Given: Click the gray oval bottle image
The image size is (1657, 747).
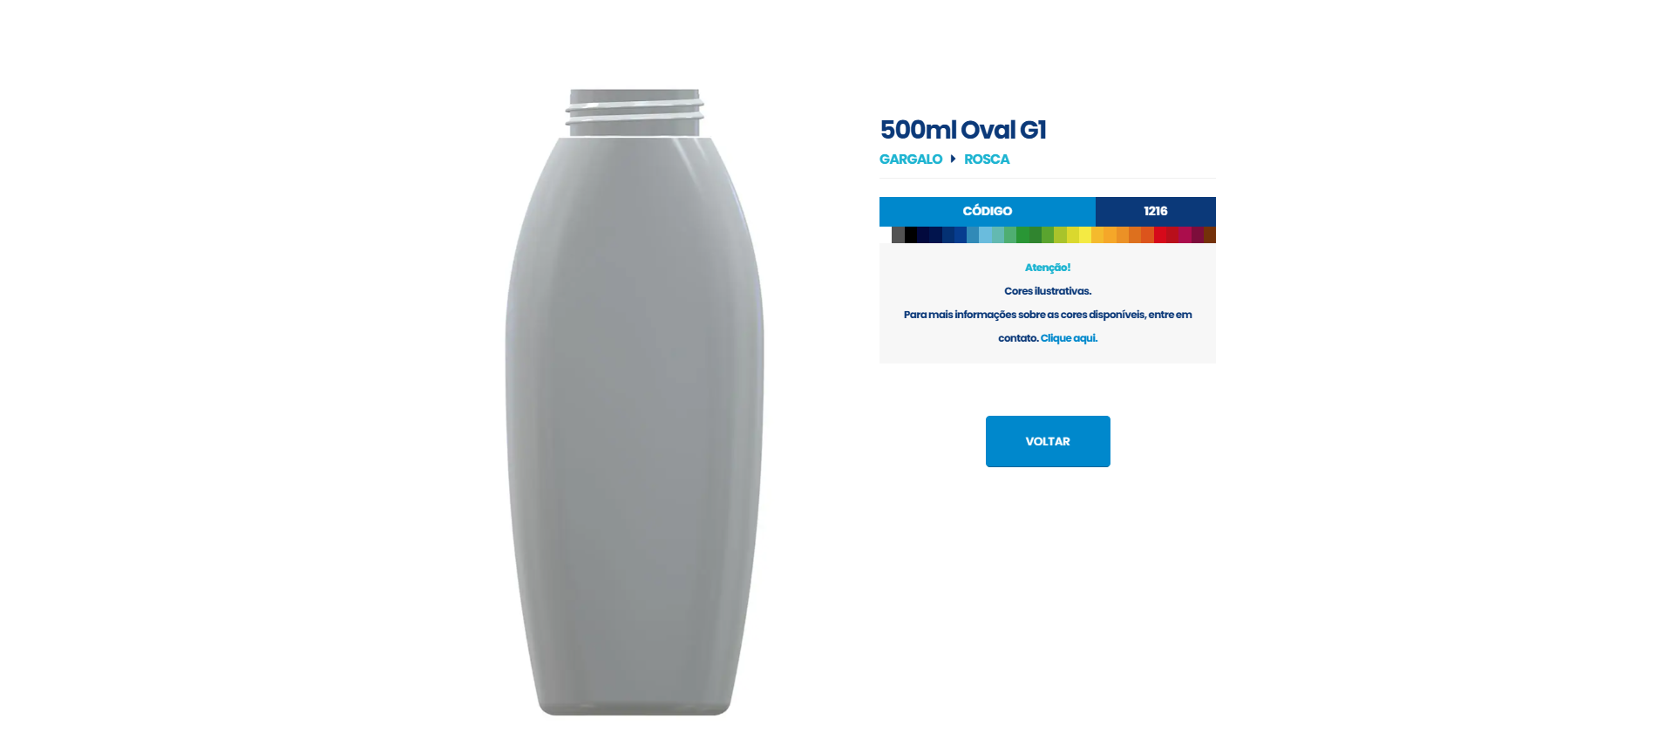Looking at the screenshot, I should pyautogui.click(x=635, y=402).
